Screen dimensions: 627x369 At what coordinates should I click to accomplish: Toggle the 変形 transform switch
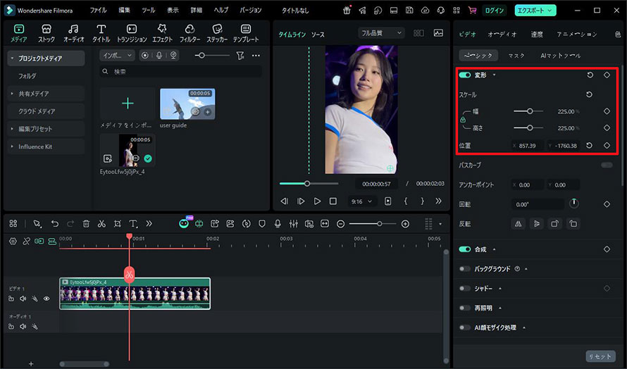(x=465, y=75)
